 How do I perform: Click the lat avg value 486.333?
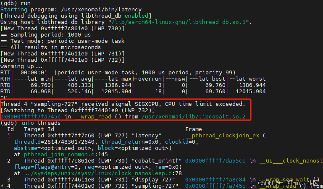tap(79, 85)
